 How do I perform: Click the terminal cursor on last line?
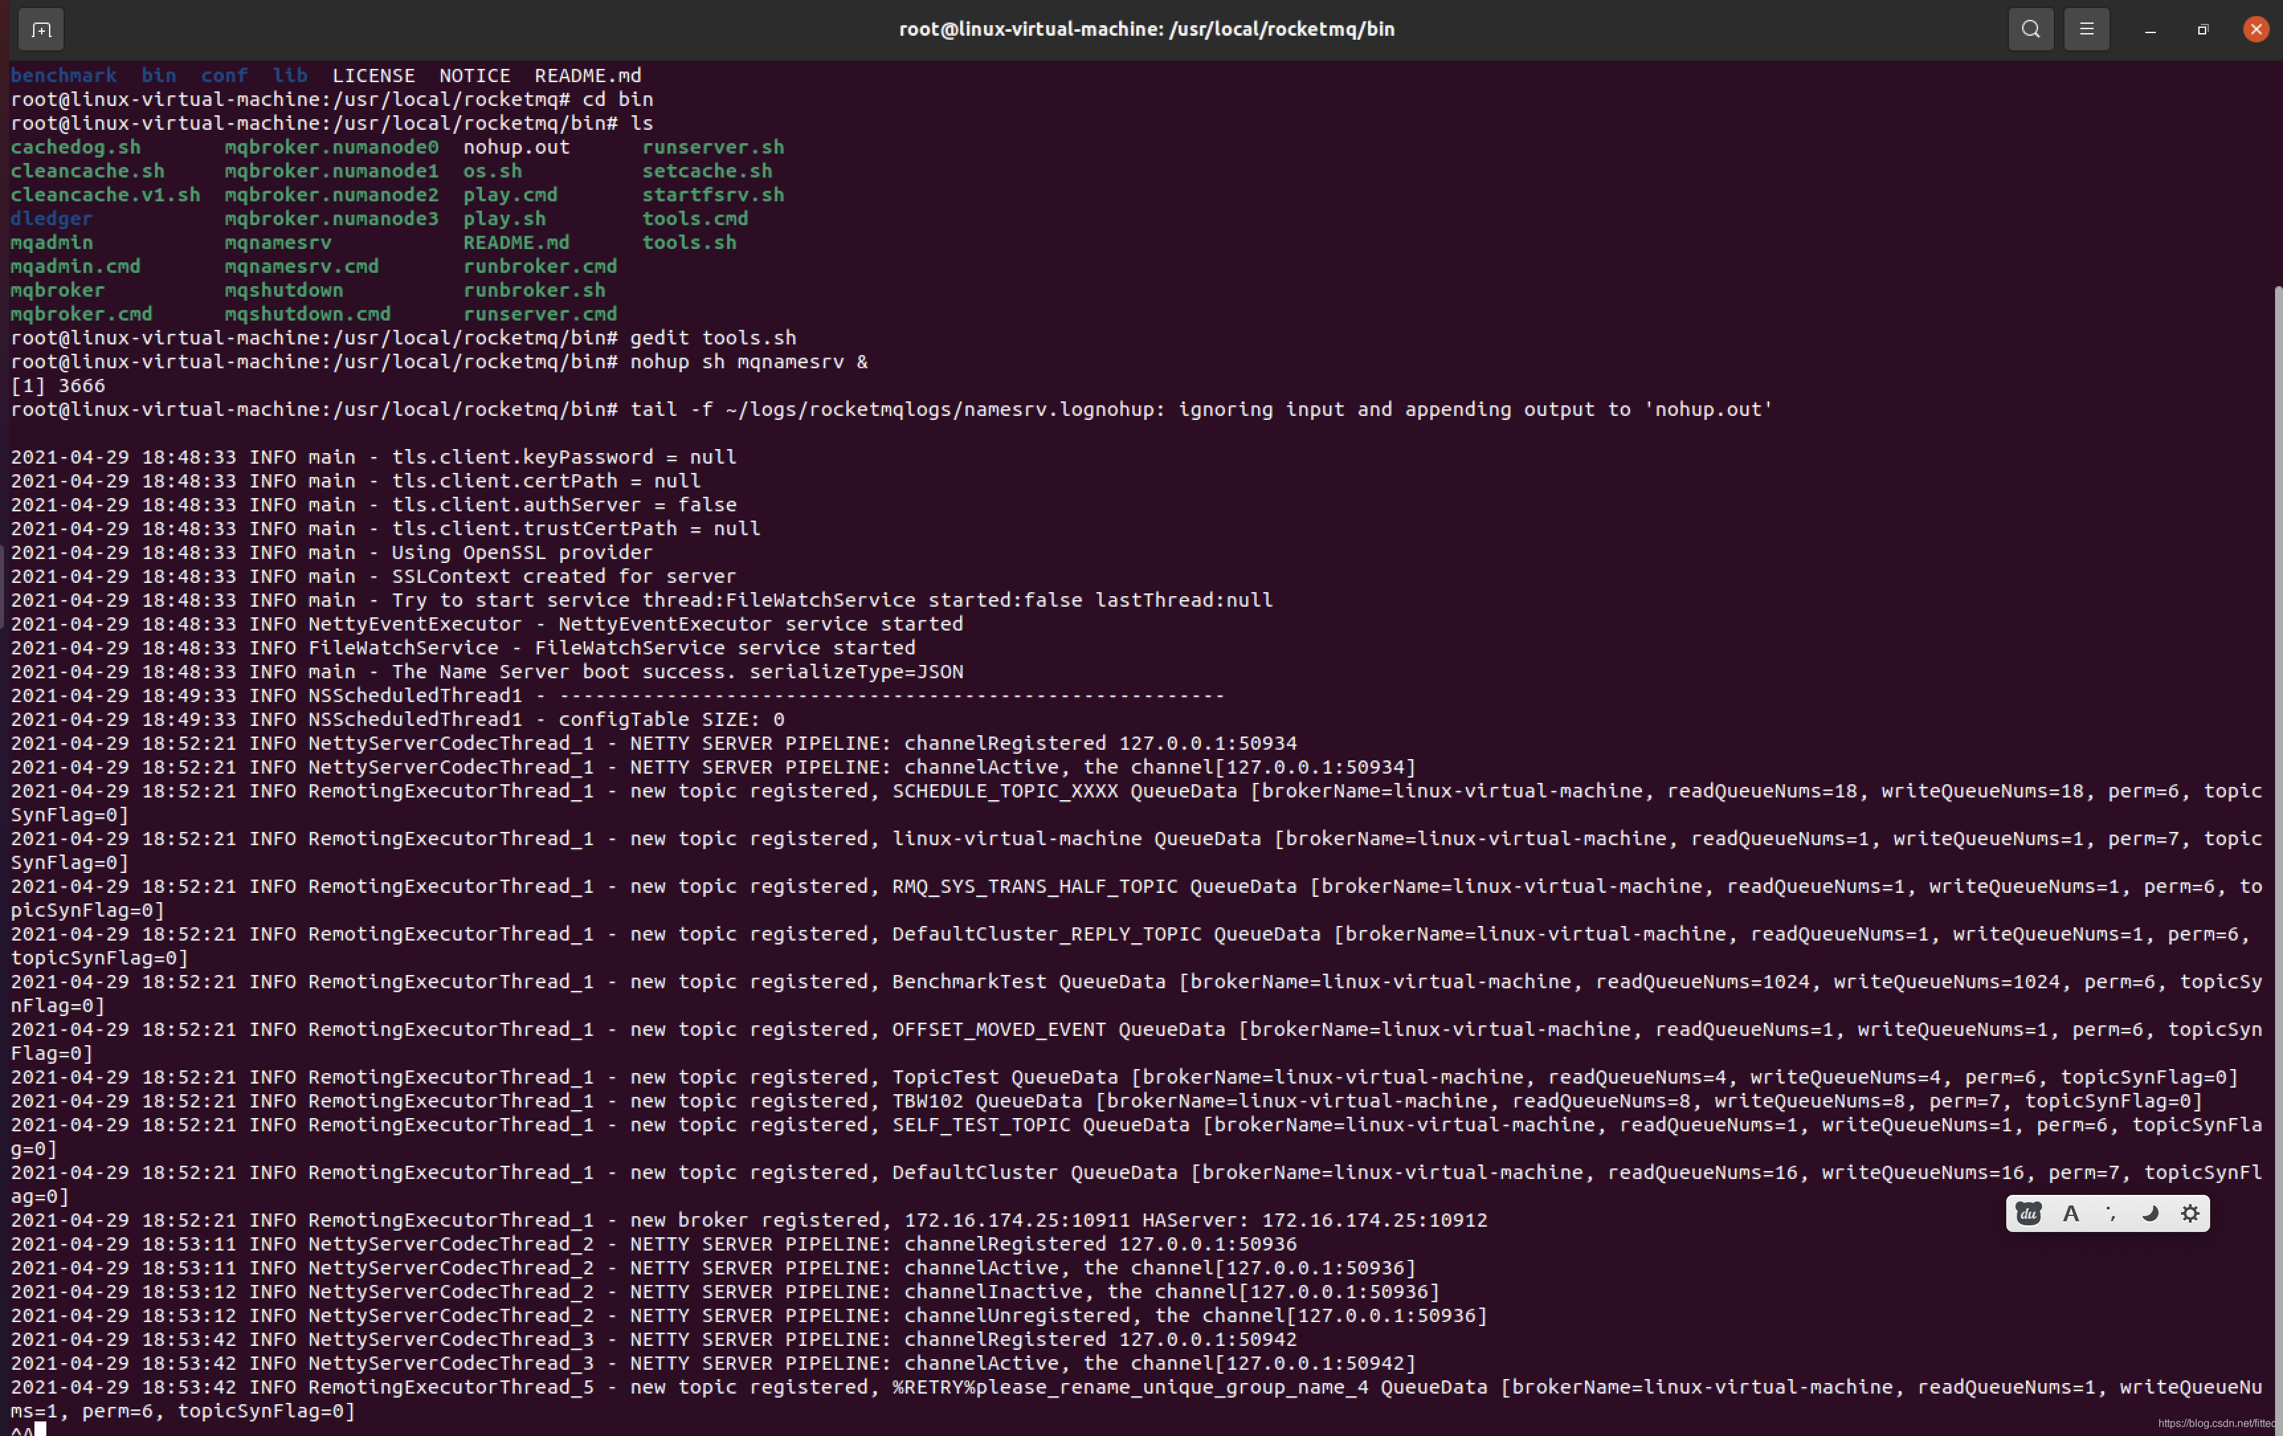(x=41, y=1429)
